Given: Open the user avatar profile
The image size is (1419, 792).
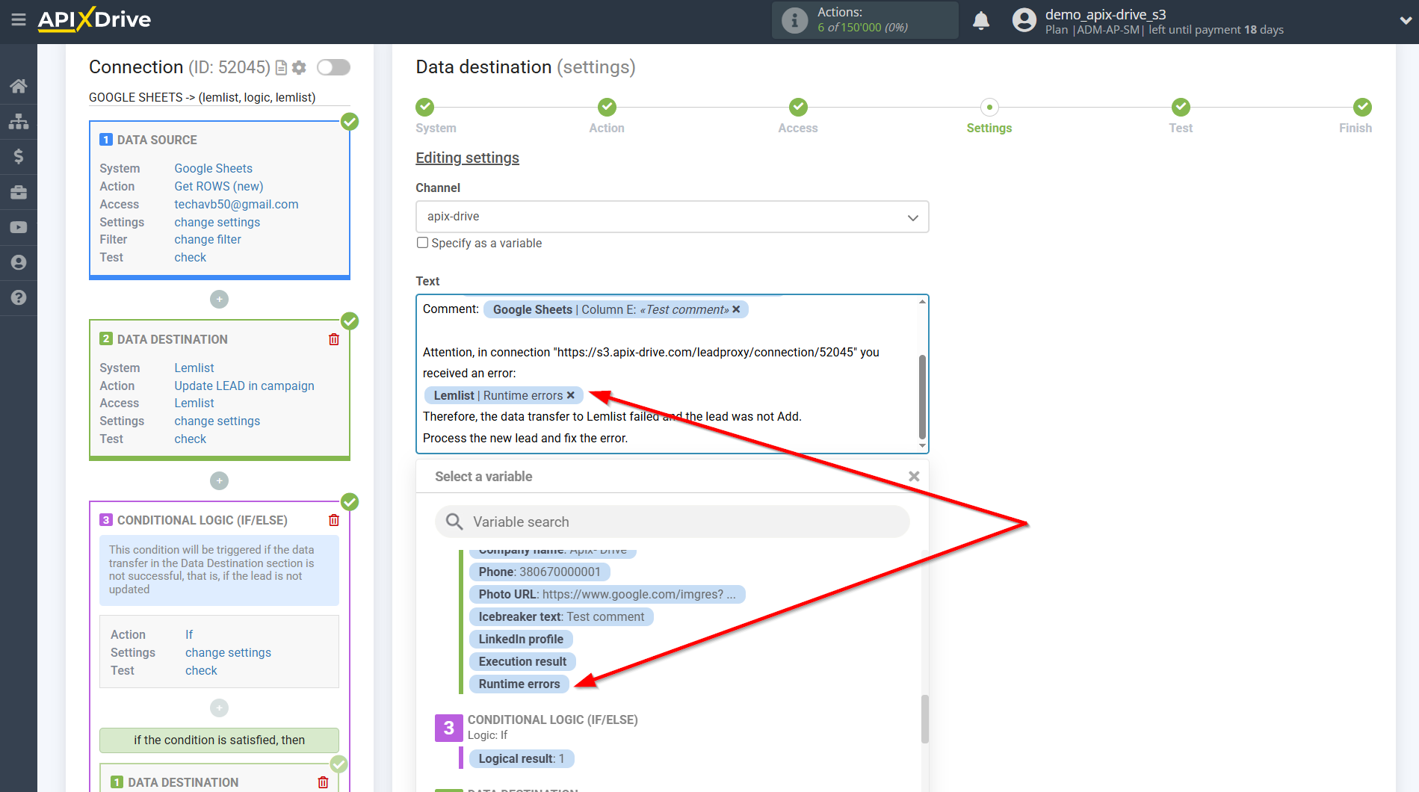Looking at the screenshot, I should [x=1024, y=20].
